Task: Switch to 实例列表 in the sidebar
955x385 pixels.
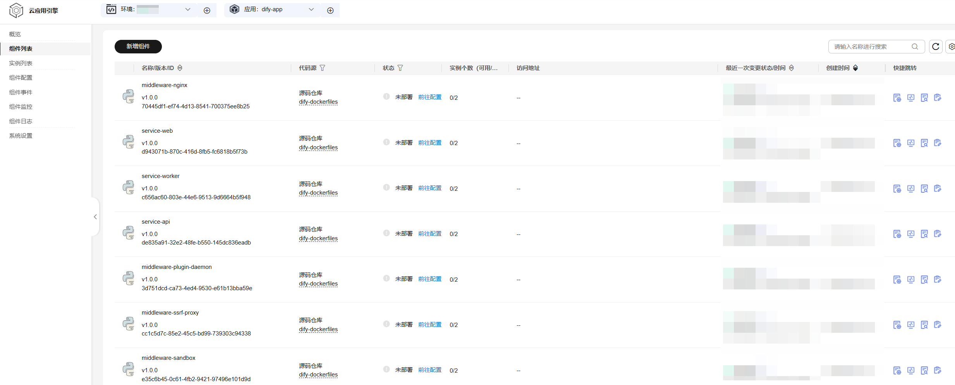Action: coord(21,63)
